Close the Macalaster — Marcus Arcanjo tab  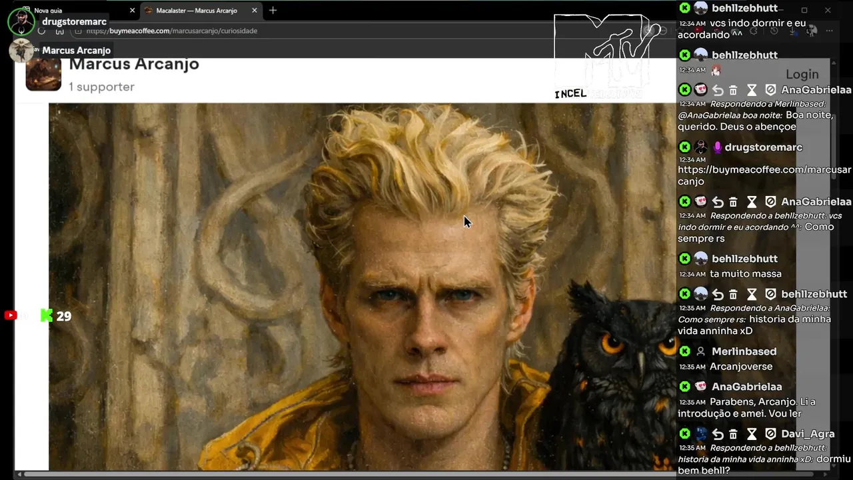coord(254,10)
